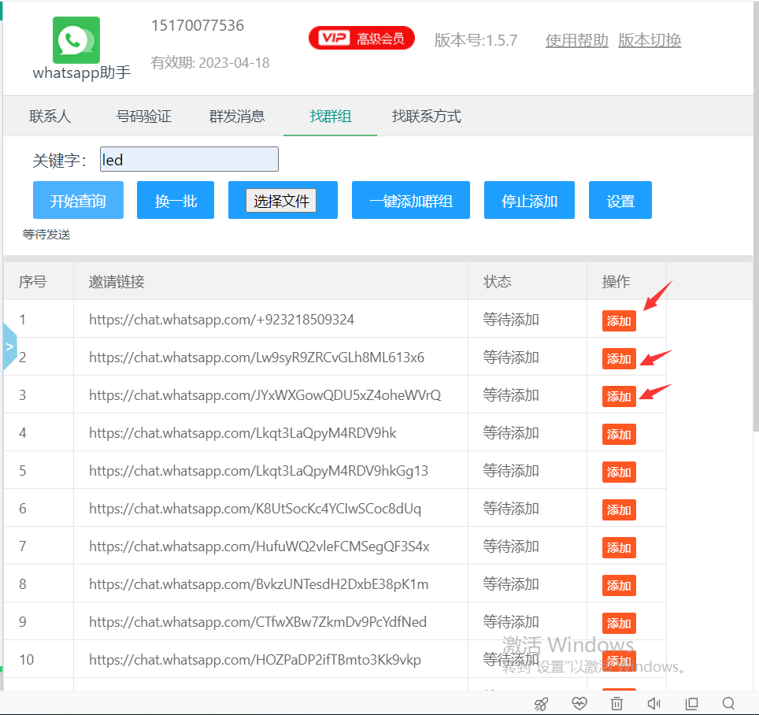Click the rocket speed-up icon
Screen dimensions: 759x715
541,703
